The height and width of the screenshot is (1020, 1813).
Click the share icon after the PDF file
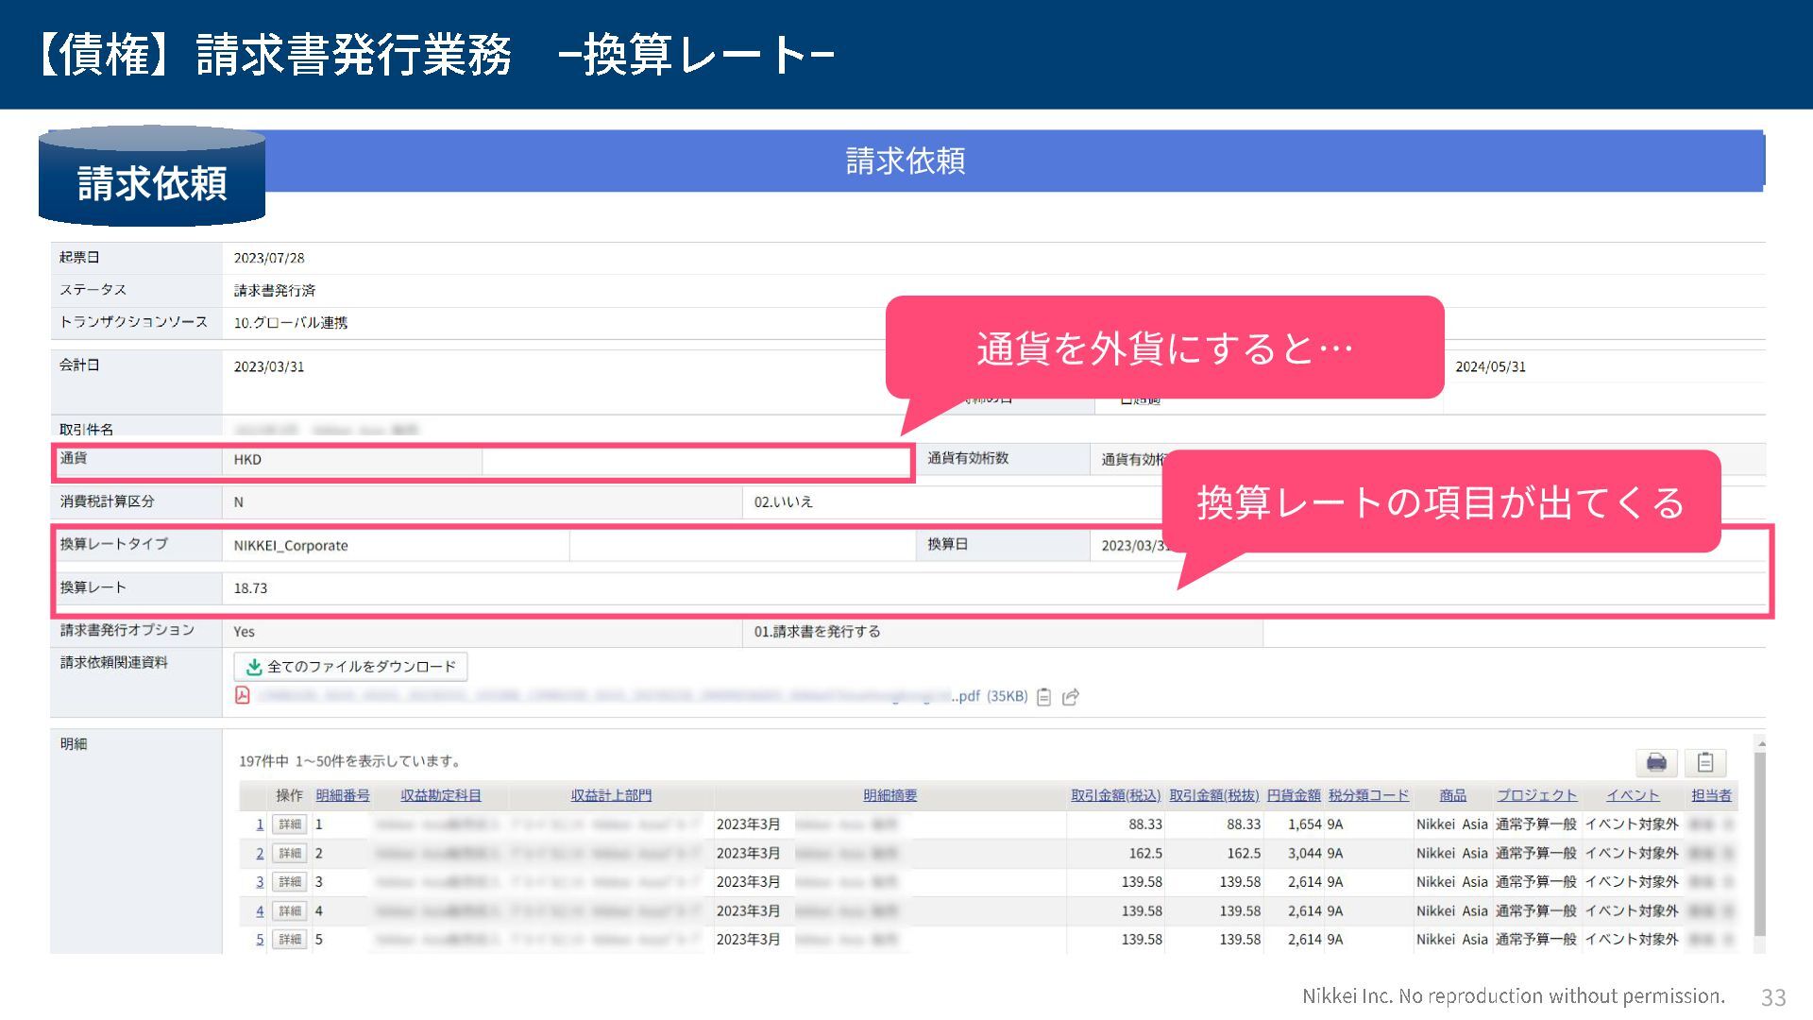[x=1071, y=697]
